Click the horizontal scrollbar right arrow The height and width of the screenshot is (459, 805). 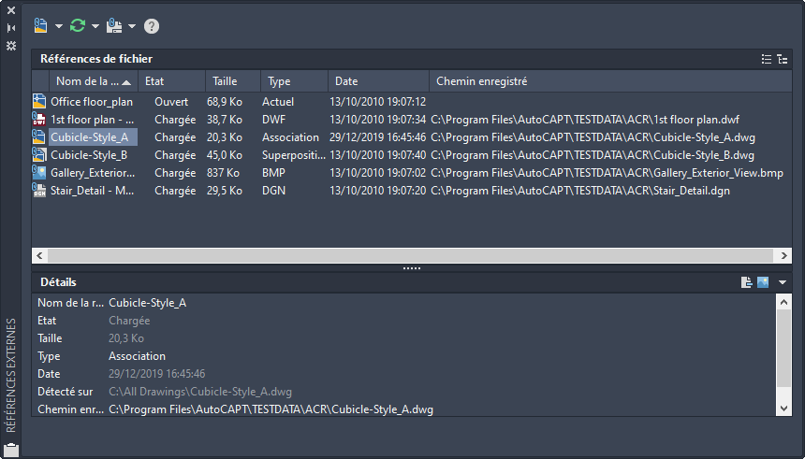784,255
